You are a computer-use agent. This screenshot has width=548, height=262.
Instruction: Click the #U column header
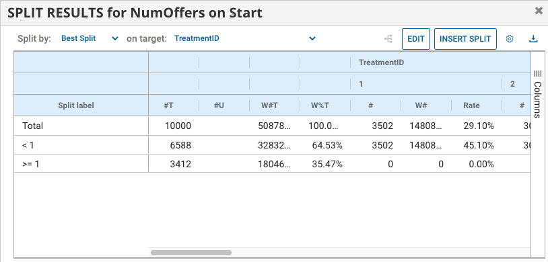coord(219,105)
